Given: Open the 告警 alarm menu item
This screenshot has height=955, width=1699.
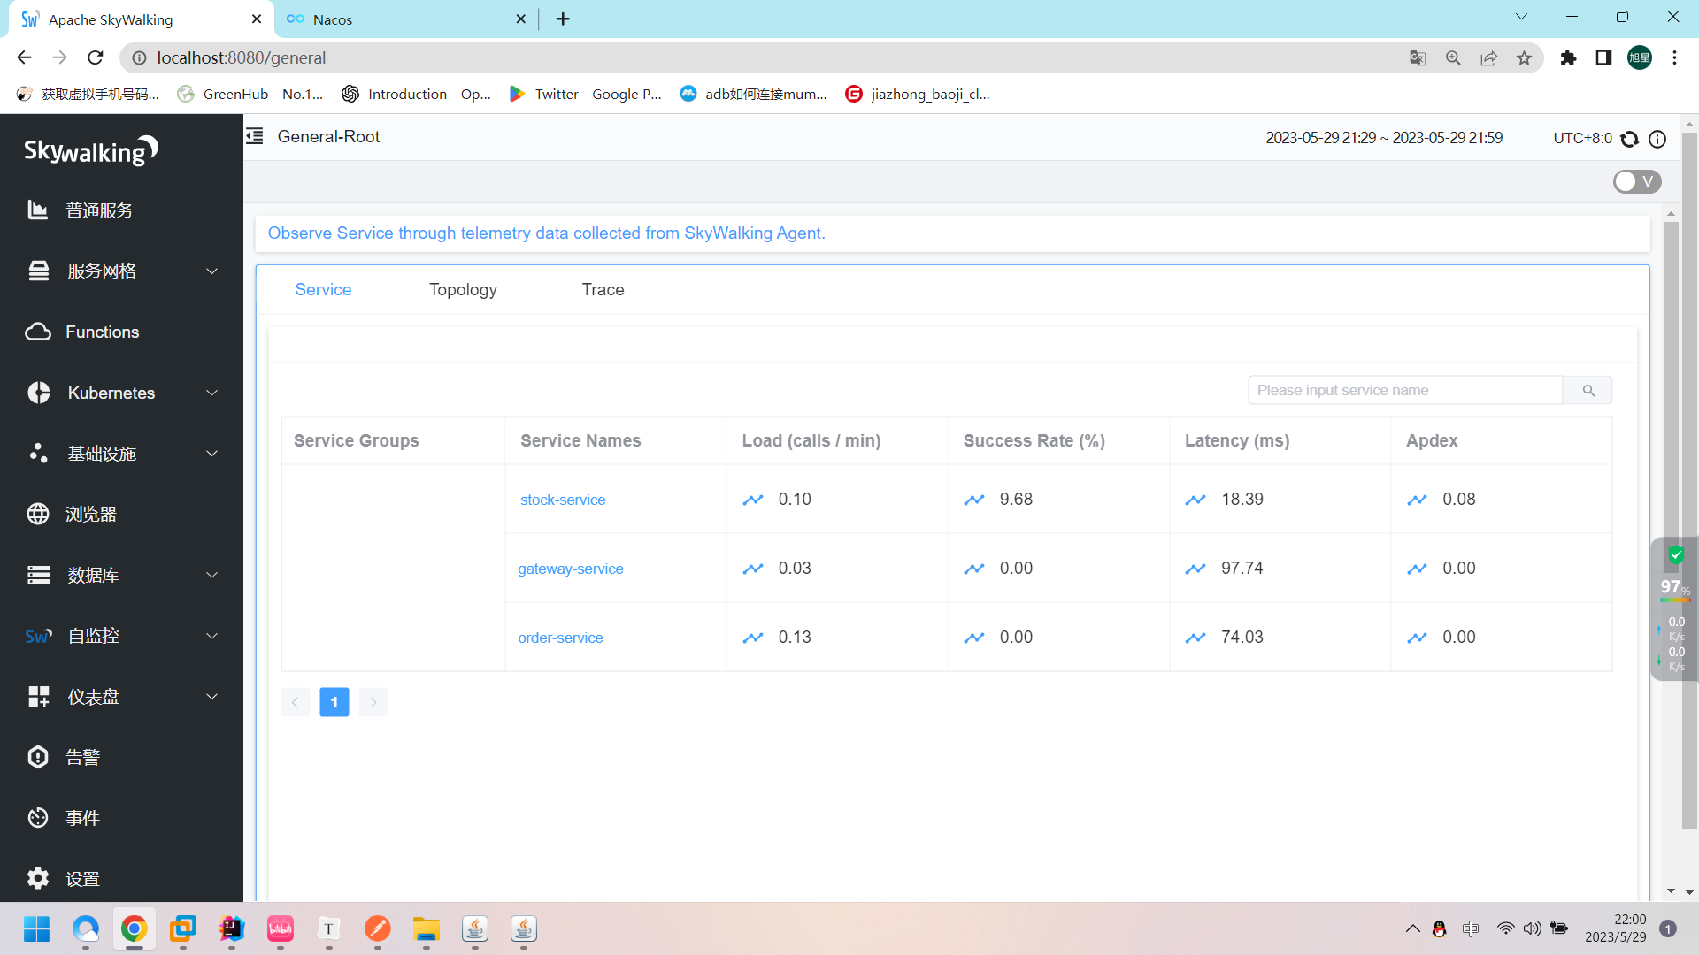Looking at the screenshot, I should (x=82, y=757).
